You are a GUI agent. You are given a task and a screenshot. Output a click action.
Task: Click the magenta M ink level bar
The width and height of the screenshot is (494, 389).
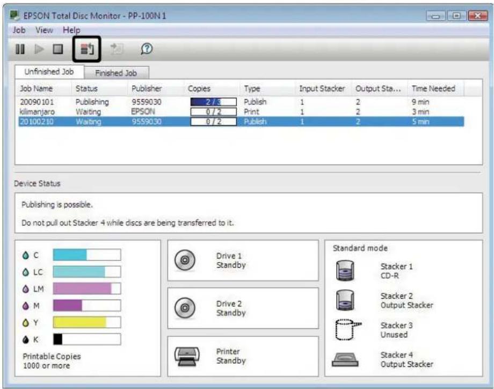[x=86, y=306]
